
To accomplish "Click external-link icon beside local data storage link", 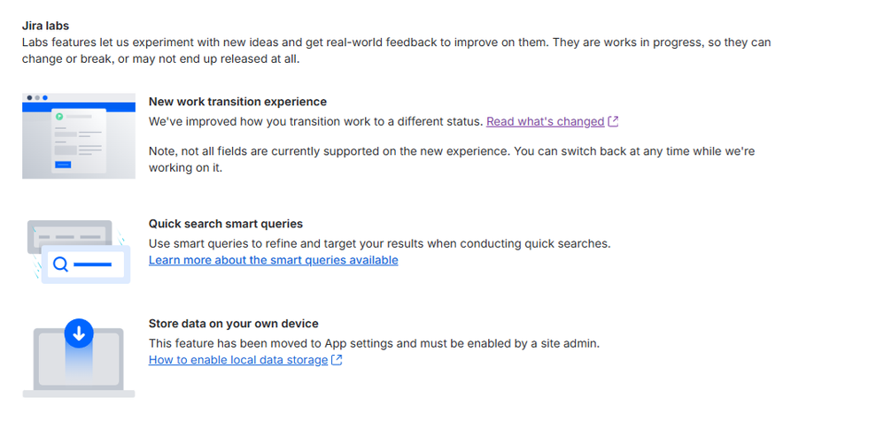I will point(337,360).
